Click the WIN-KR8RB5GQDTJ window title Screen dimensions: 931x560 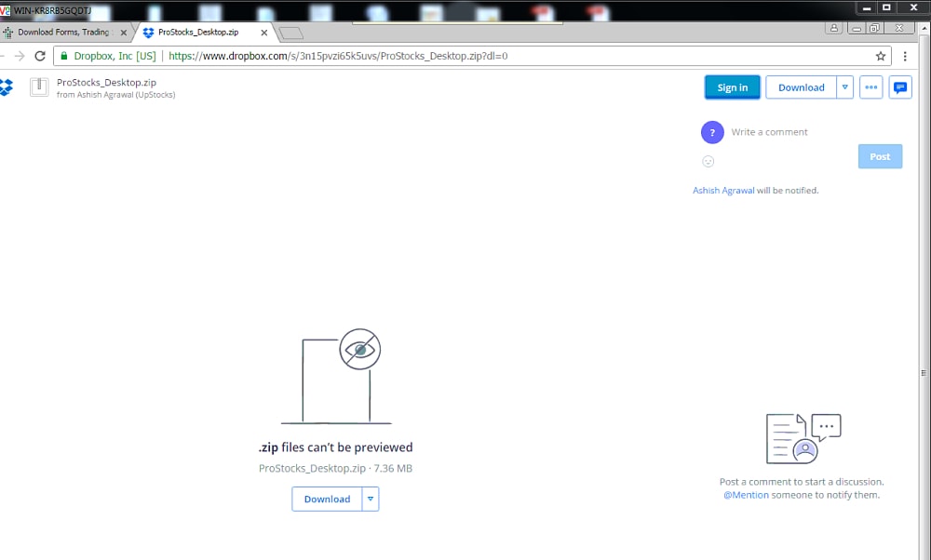pos(53,10)
